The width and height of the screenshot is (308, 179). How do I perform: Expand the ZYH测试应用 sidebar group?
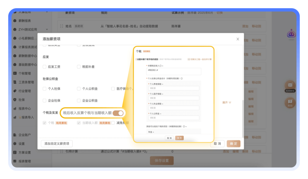tap(47, 29)
